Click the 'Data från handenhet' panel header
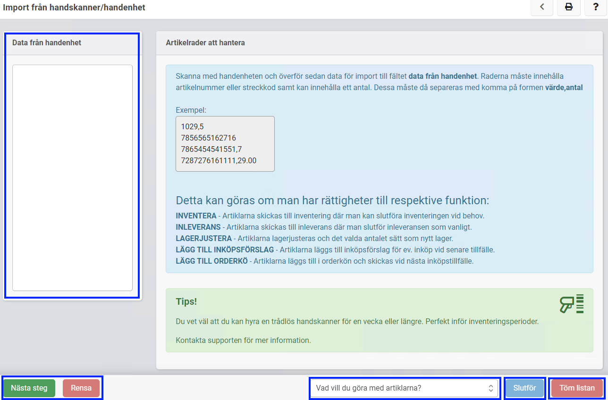 [47, 43]
